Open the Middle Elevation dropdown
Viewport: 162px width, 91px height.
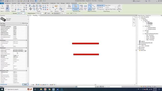pos(43,13)
